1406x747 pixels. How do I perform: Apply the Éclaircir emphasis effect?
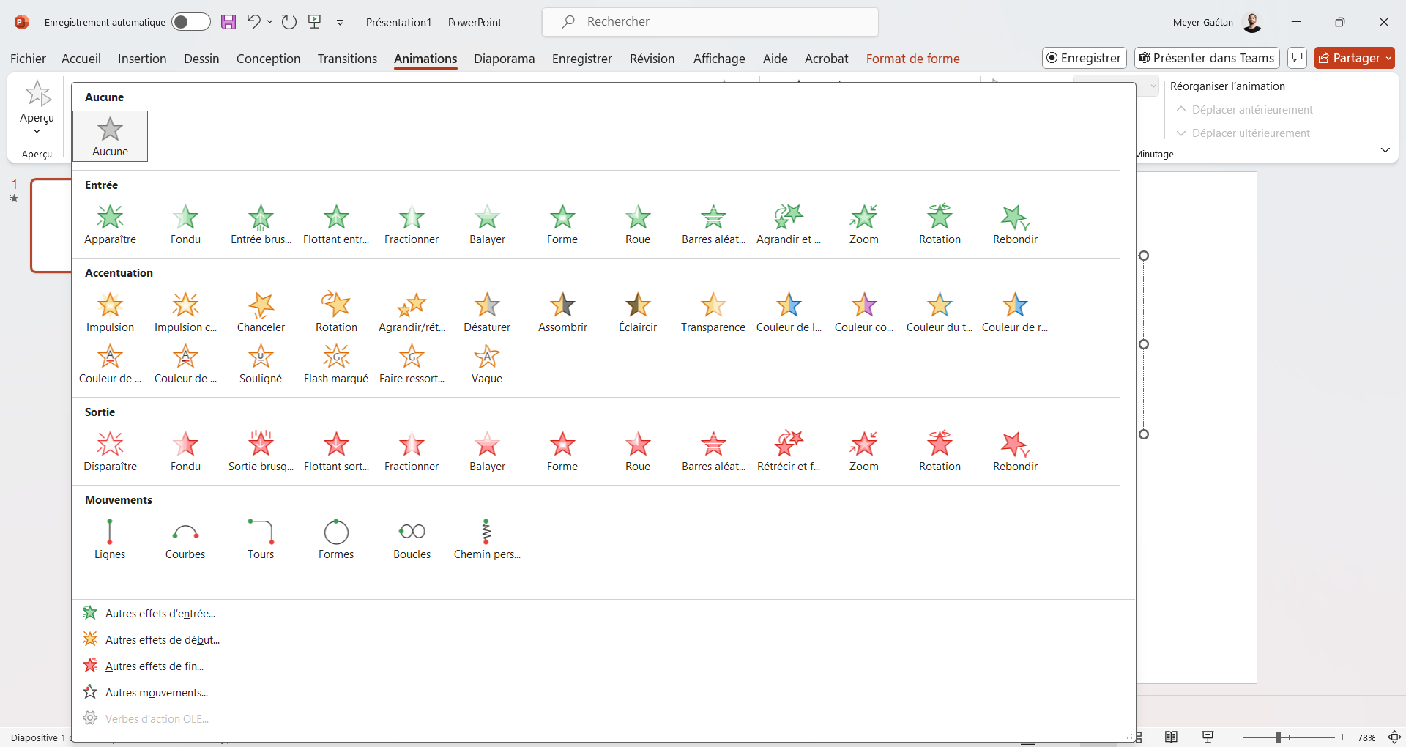click(638, 312)
